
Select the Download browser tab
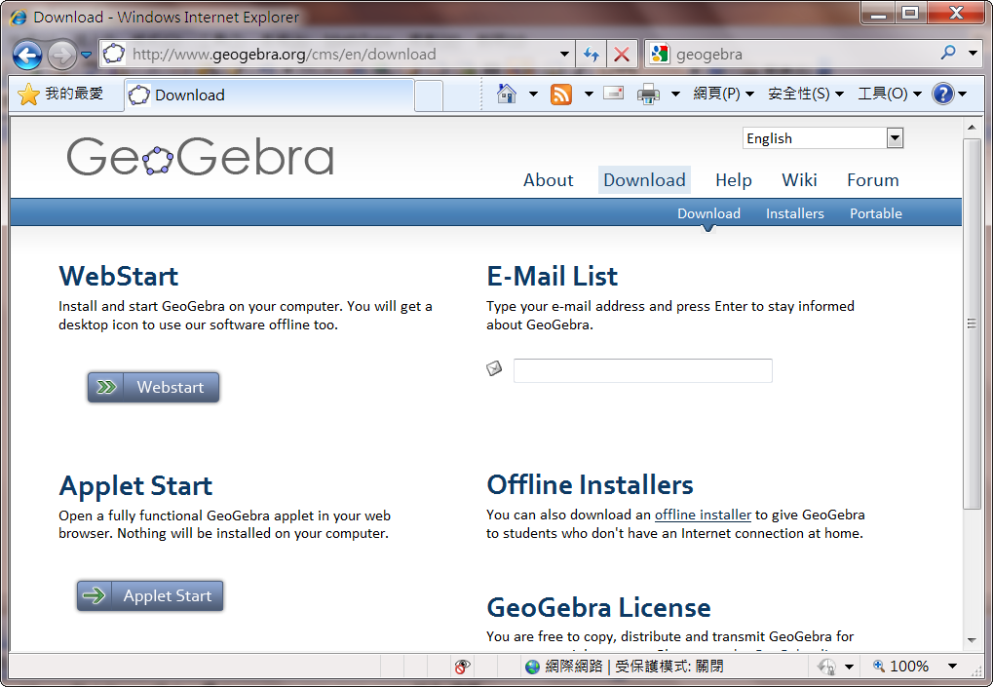click(x=270, y=95)
